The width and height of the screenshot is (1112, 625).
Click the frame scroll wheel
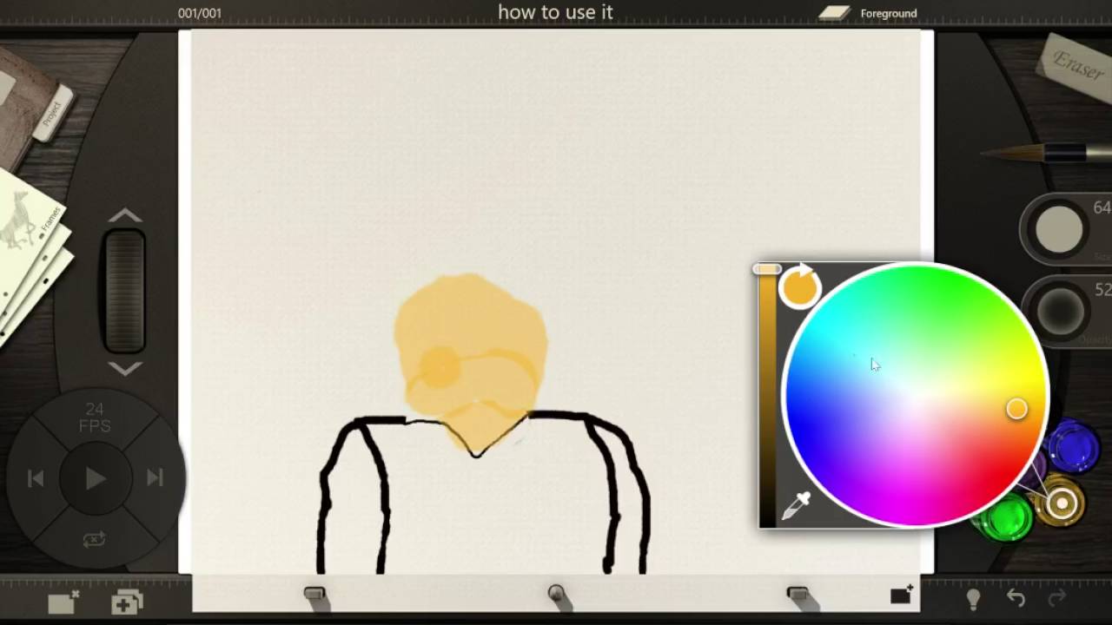pyautogui.click(x=124, y=291)
